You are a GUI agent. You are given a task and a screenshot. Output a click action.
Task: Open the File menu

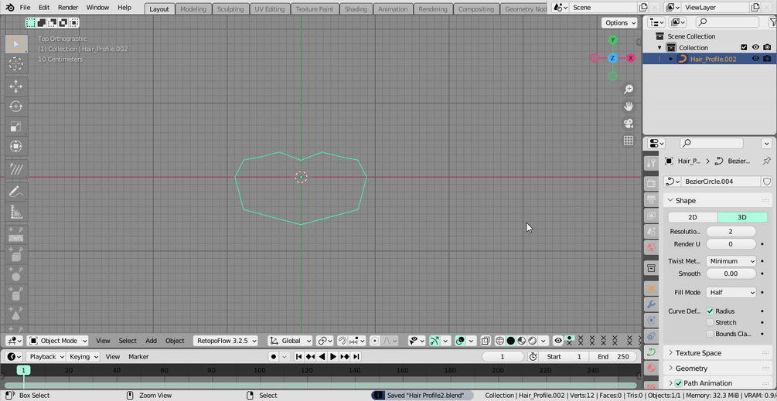(26, 8)
